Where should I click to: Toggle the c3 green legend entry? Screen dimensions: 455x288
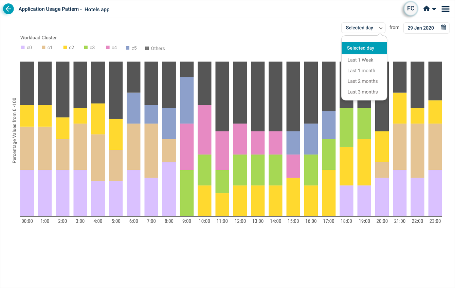tap(89, 48)
